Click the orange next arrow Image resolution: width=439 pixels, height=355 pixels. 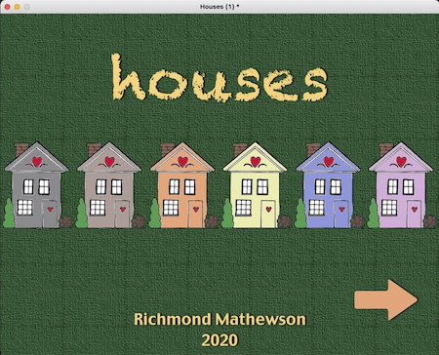[x=386, y=299]
